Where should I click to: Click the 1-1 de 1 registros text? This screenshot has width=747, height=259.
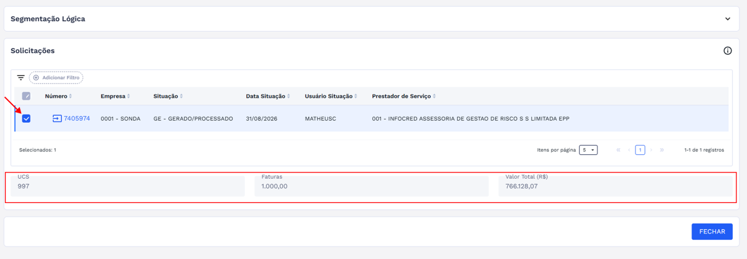(704, 150)
